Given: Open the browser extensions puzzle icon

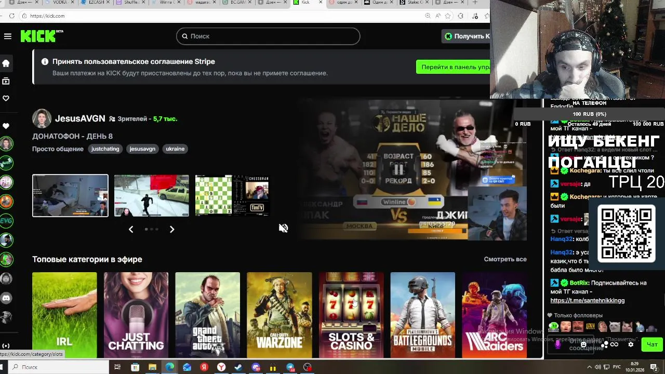Looking at the screenshot, I should coord(460,16).
